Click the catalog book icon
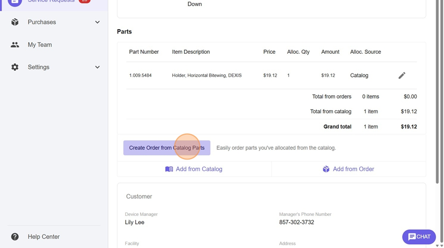444x248 pixels. click(x=169, y=169)
